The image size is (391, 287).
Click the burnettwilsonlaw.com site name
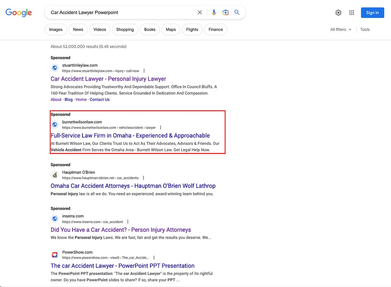pyautogui.click(x=82, y=122)
